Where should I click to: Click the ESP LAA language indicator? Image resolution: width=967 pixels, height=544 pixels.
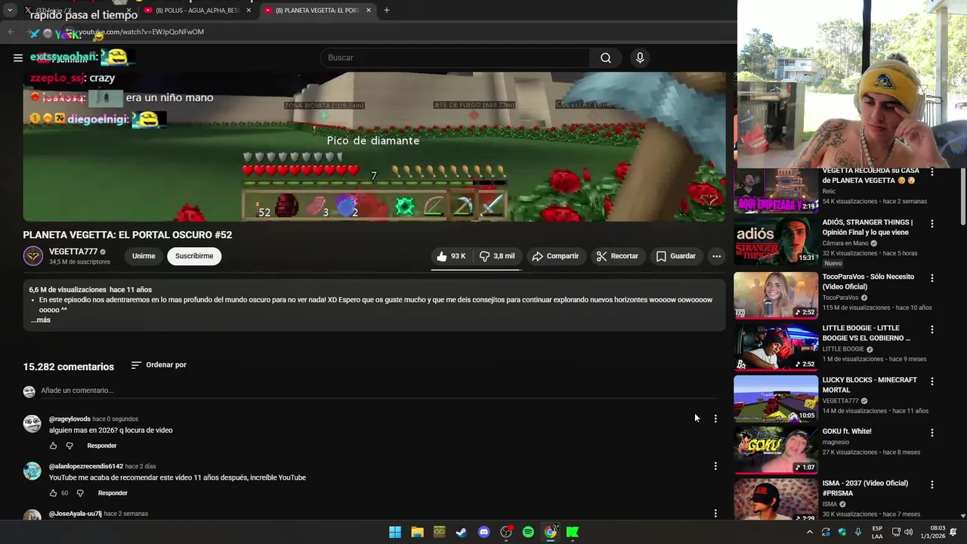(877, 532)
